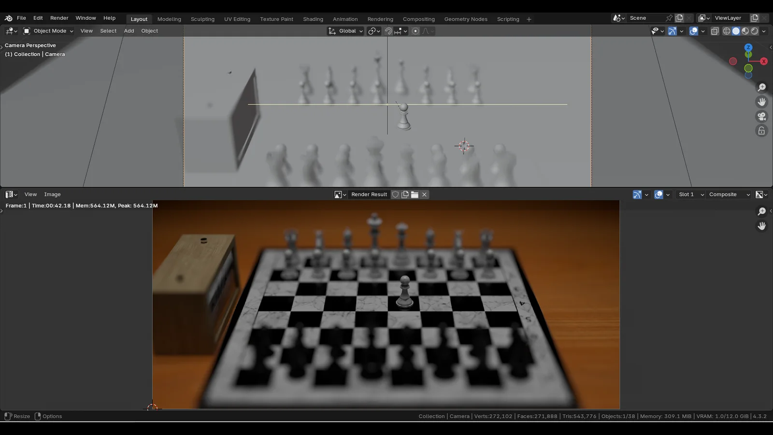
Task: Click the Image menu in image editor
Action: click(x=52, y=194)
